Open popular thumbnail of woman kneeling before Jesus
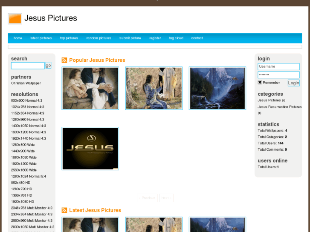 click(154, 88)
